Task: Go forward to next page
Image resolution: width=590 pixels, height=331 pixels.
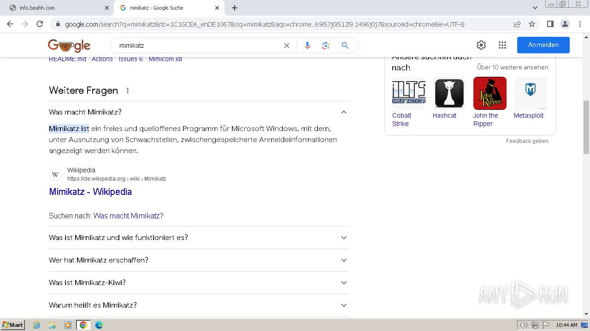Action: pos(25,24)
